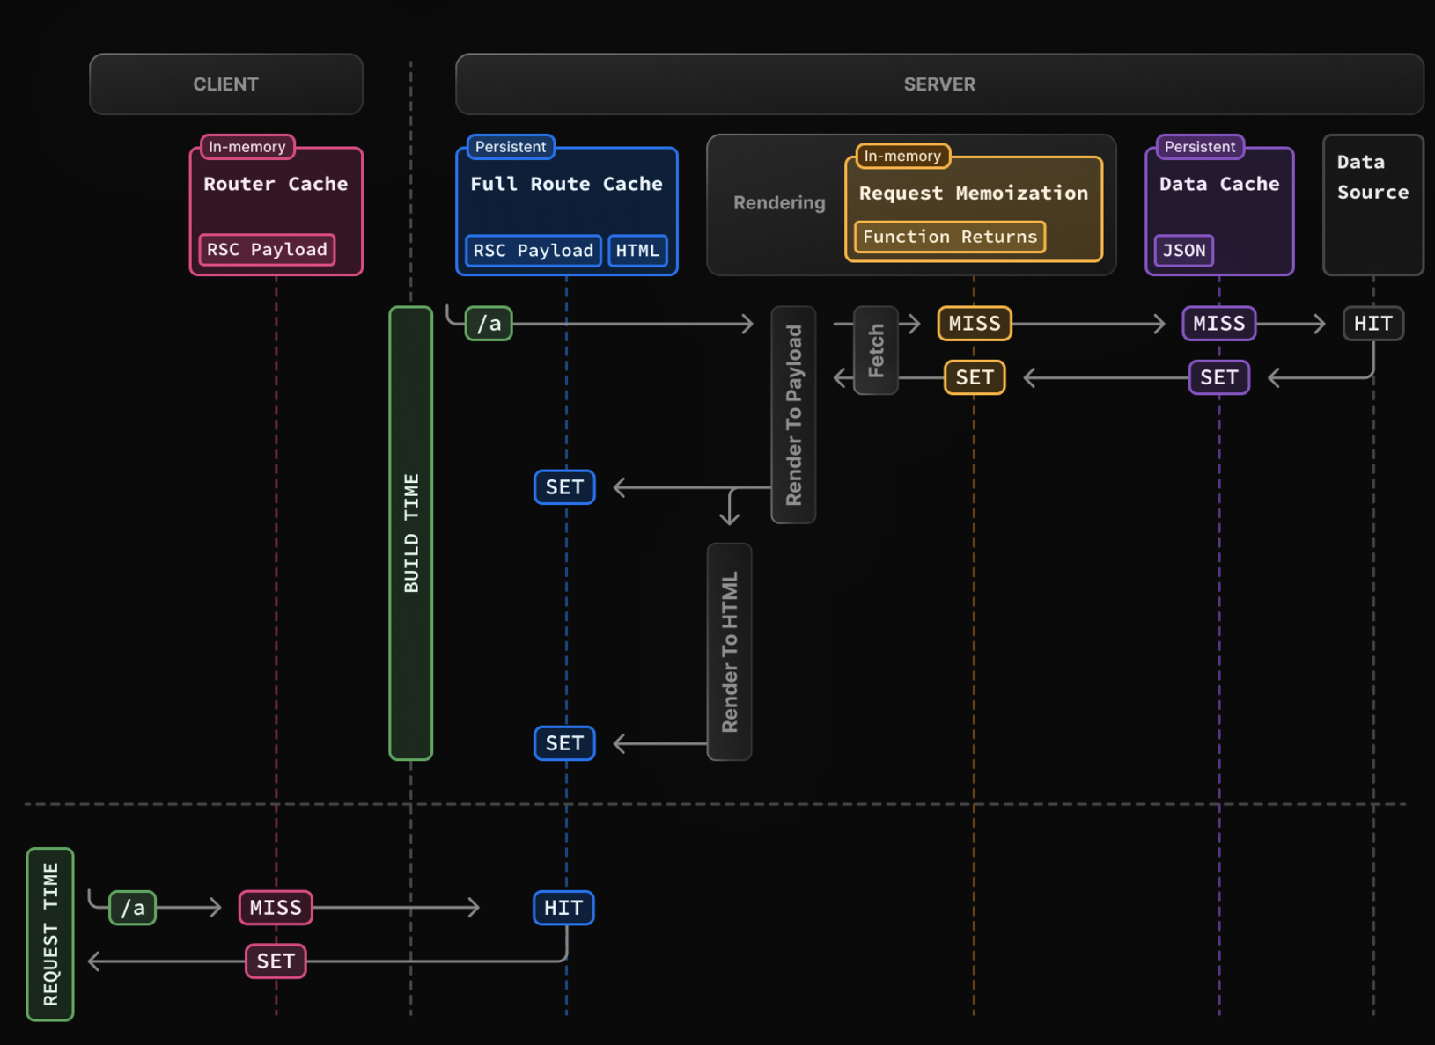
Task: Click the CLIENT header box
Action: tap(226, 84)
